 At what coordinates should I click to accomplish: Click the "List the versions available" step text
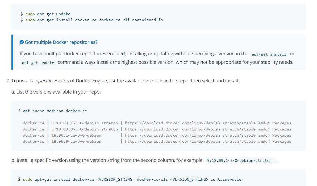pos(59,92)
